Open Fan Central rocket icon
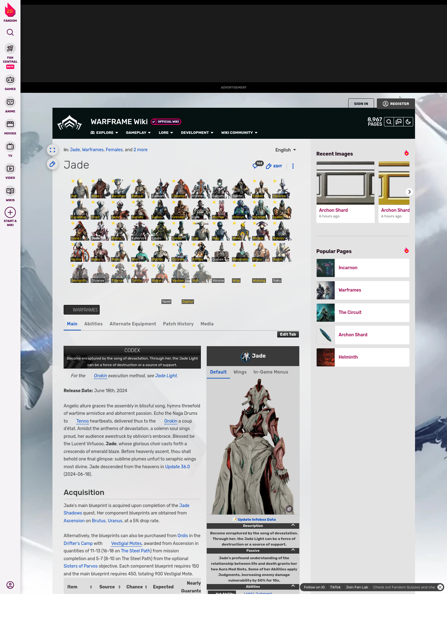The height and width of the screenshot is (621, 447). pos(10,49)
